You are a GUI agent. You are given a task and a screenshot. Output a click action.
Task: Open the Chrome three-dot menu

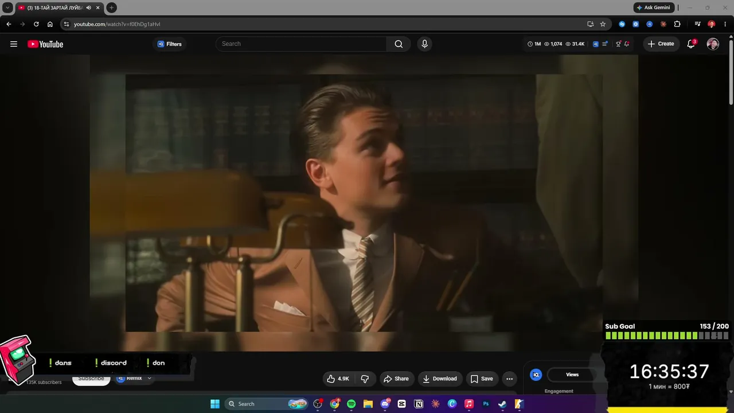[x=725, y=24]
